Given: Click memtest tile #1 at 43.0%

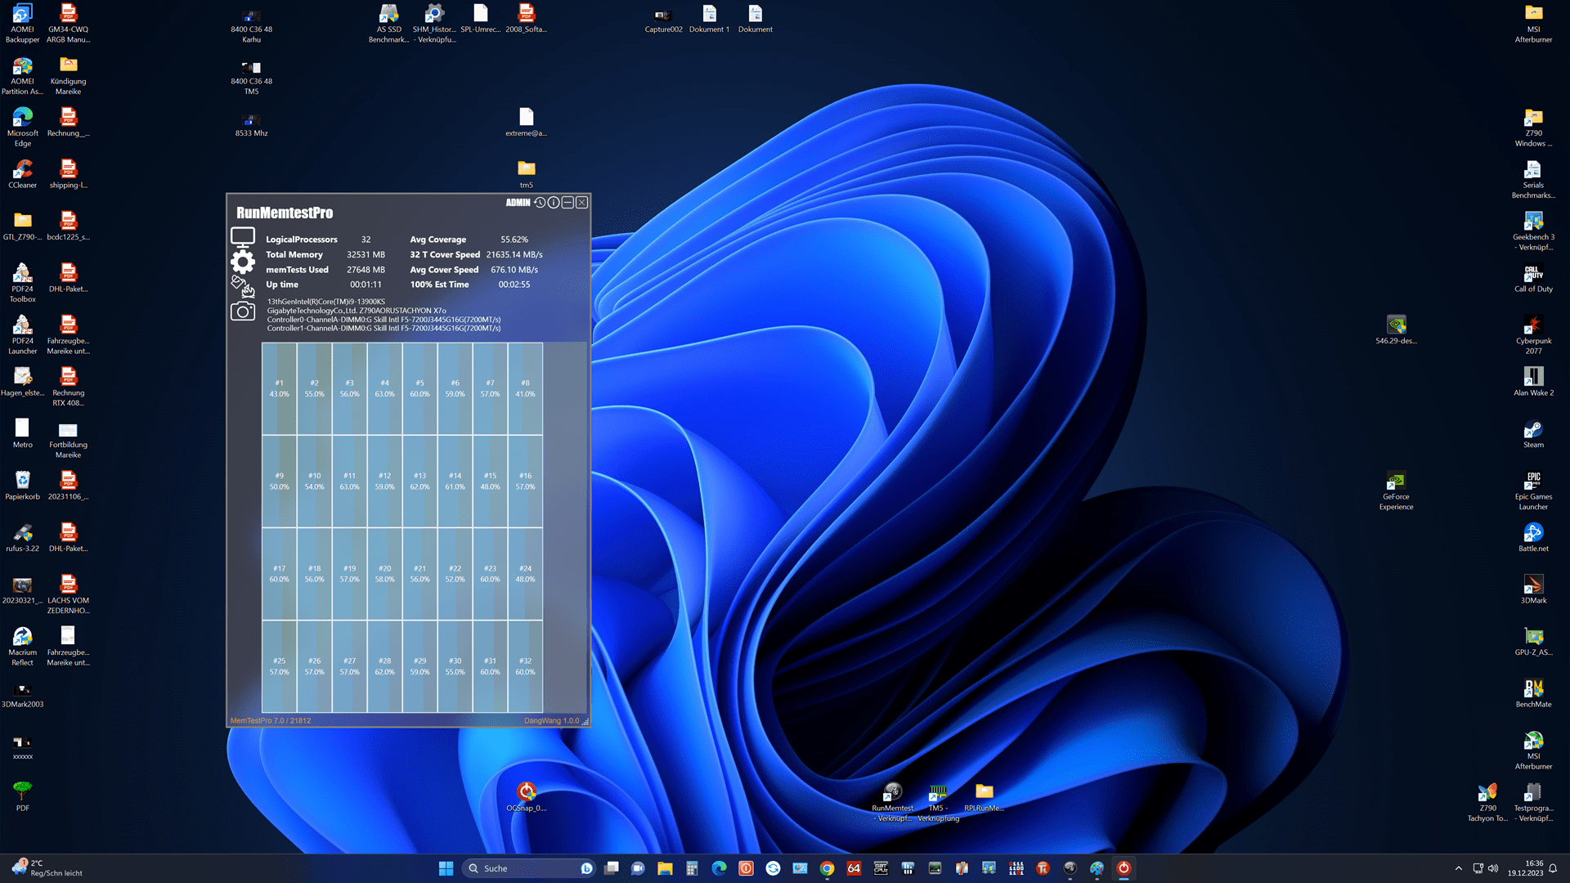Looking at the screenshot, I should click(x=279, y=388).
